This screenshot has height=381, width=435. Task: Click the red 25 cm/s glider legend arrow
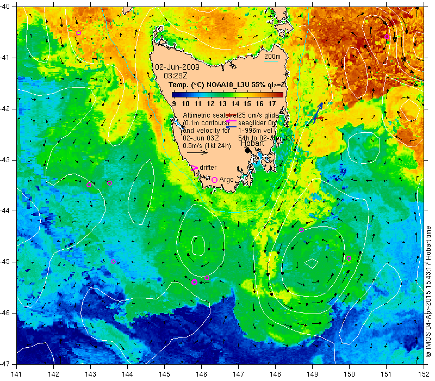[232, 115]
